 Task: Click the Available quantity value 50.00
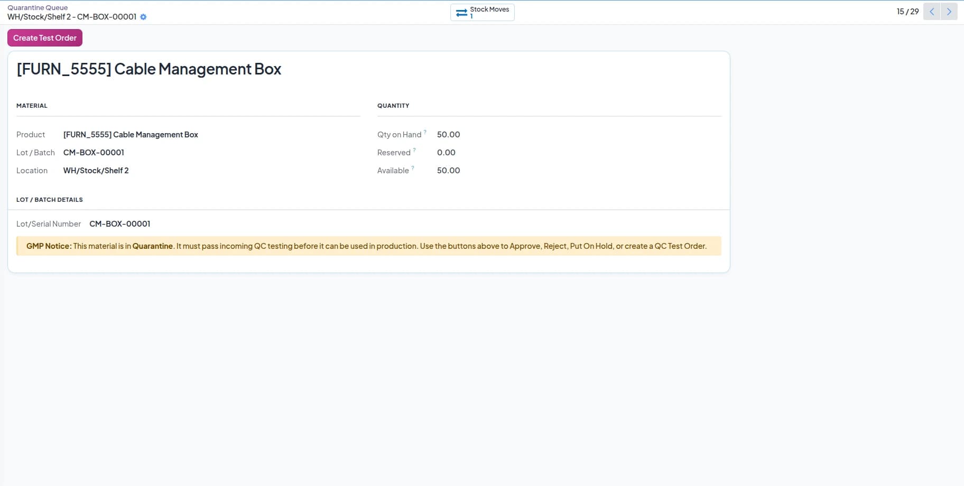pos(449,171)
